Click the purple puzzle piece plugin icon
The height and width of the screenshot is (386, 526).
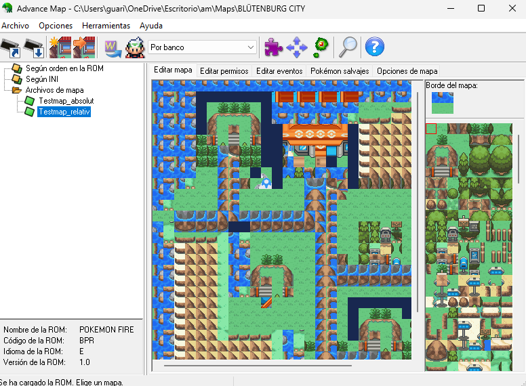273,47
